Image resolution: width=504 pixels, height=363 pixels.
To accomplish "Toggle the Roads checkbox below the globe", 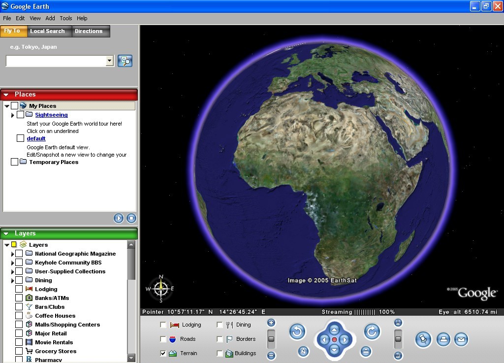I will [163, 339].
